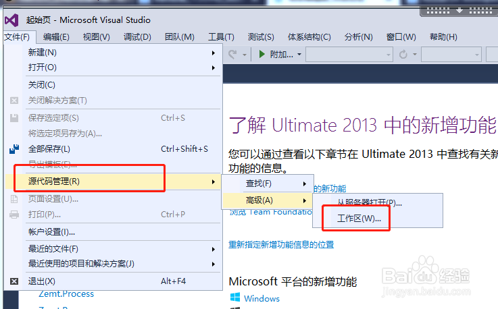Open the dropdown next to refresh icon
498x309 pixels.
[414, 55]
